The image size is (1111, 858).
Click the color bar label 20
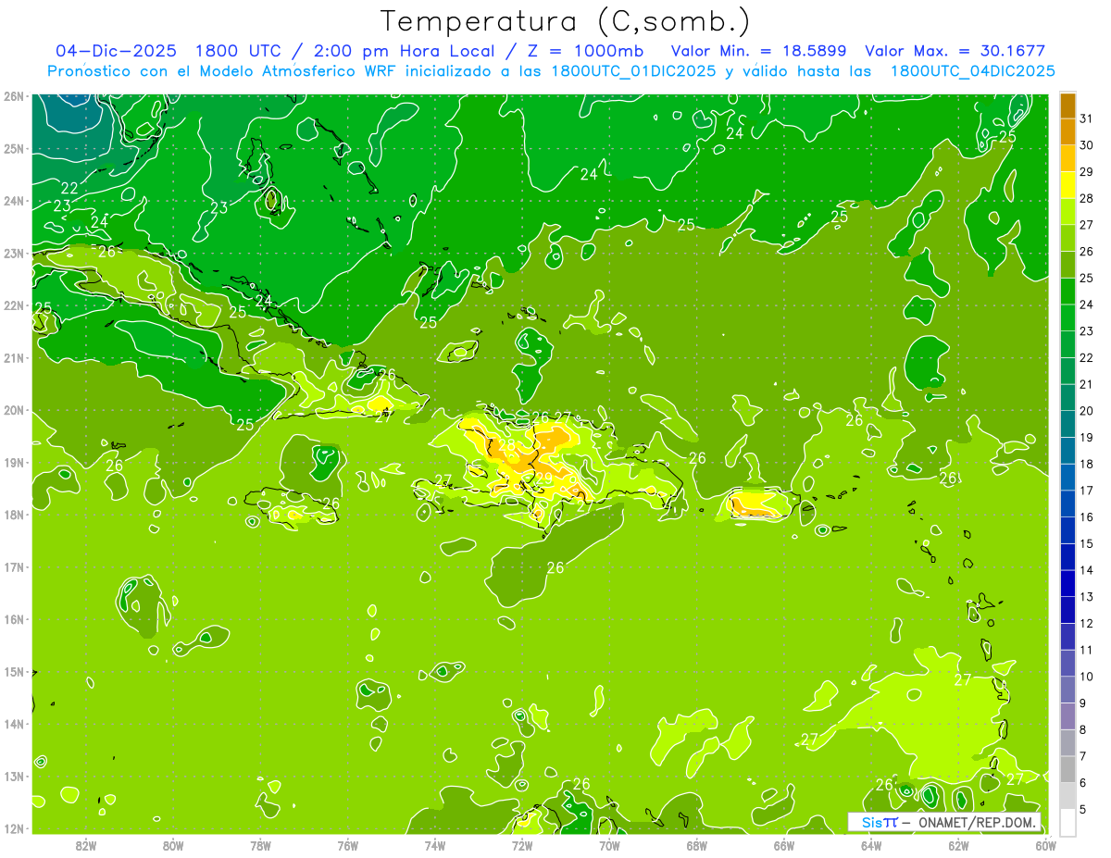pyautogui.click(x=1087, y=411)
